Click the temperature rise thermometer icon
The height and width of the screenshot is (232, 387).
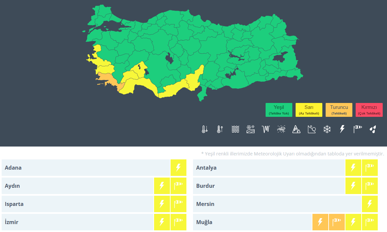(x=220, y=129)
